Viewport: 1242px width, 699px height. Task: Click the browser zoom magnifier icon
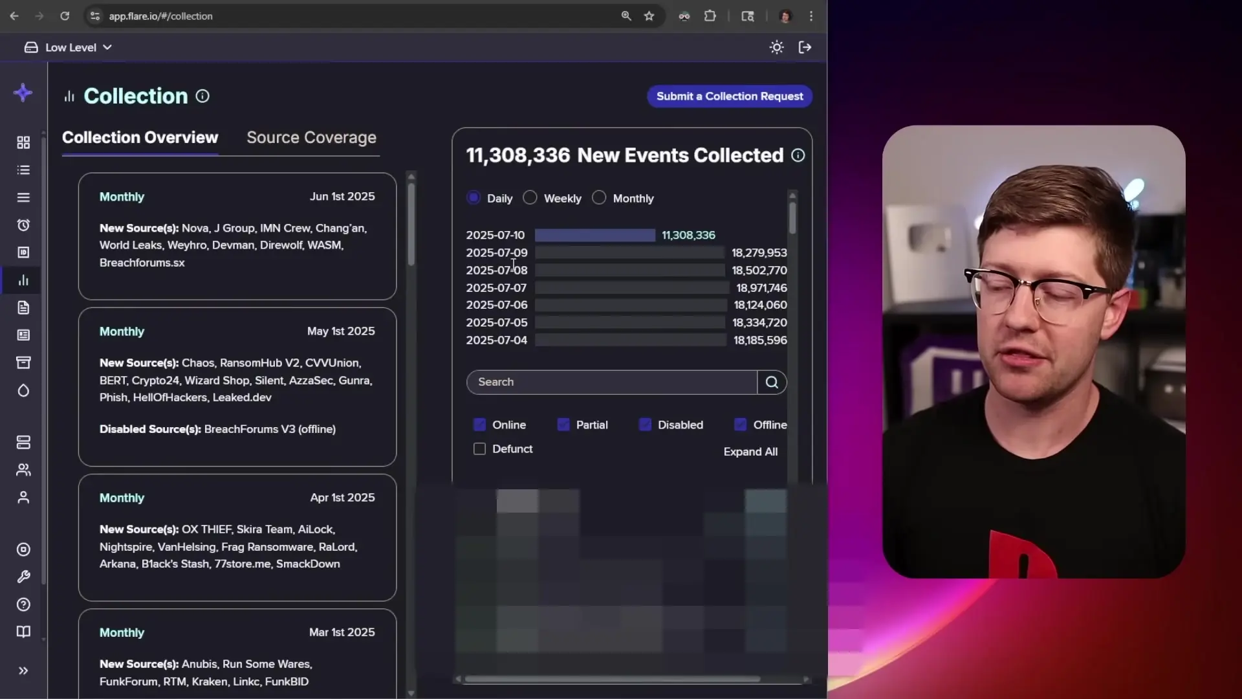626,16
